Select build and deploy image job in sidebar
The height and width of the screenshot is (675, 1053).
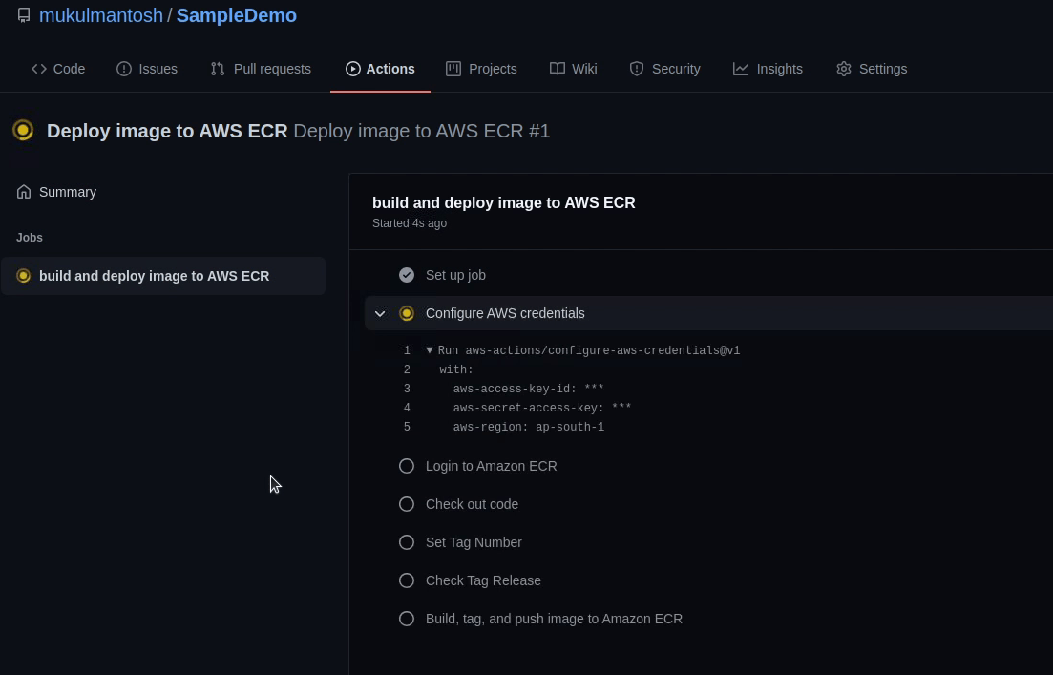(154, 276)
